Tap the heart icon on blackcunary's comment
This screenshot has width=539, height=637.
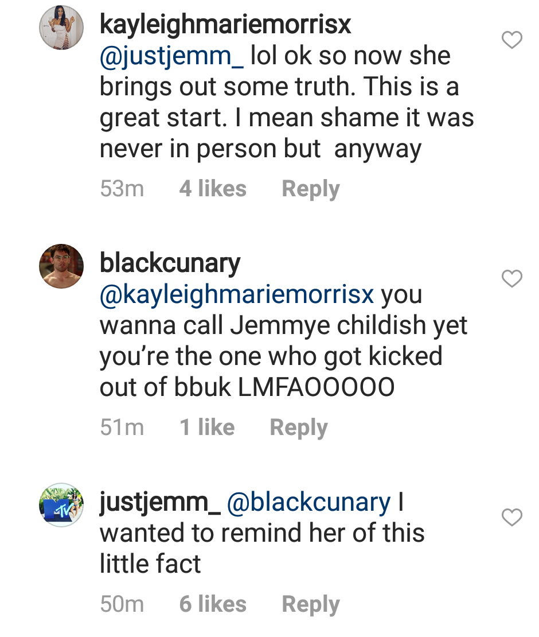click(x=512, y=278)
